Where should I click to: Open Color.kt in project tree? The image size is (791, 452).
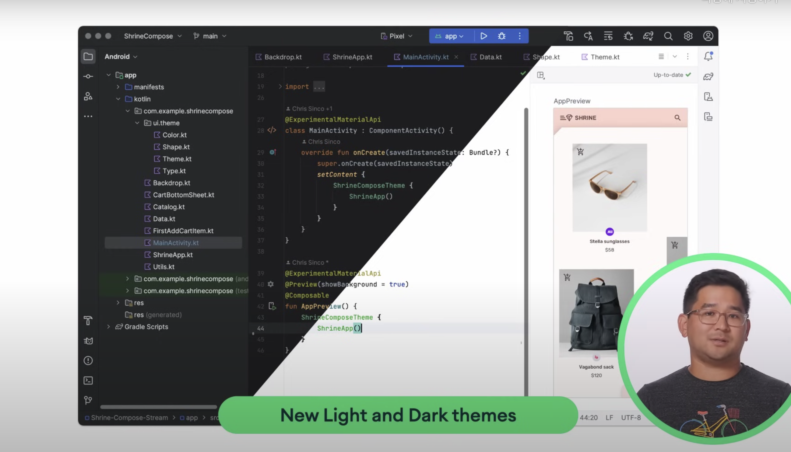pyautogui.click(x=170, y=135)
